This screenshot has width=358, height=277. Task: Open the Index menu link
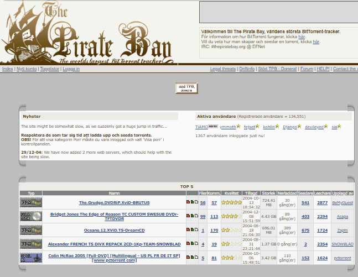[8, 69]
